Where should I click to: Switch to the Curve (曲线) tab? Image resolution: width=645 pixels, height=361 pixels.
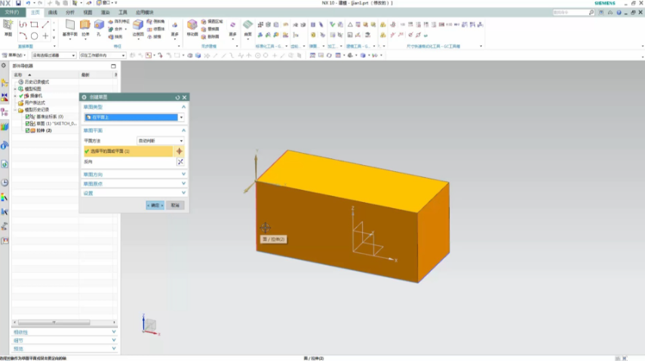[x=53, y=12]
